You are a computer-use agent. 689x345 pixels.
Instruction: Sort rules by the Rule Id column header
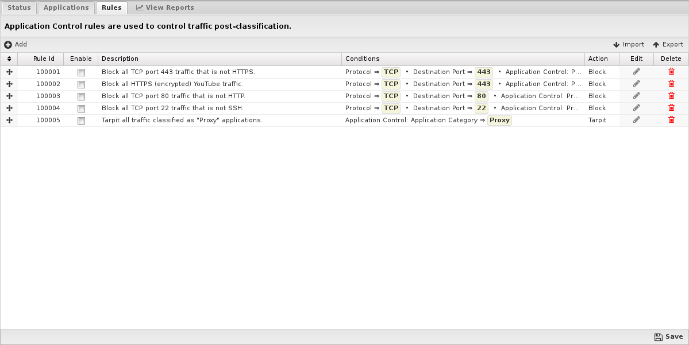click(44, 59)
